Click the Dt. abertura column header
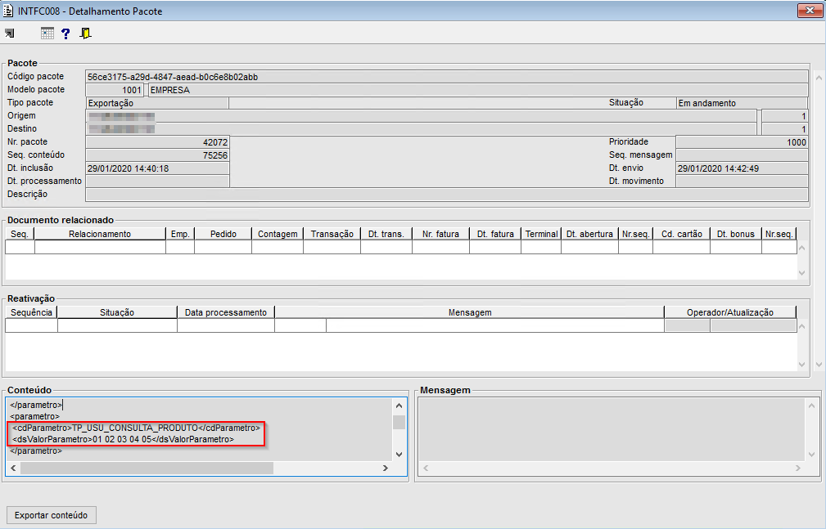Image resolution: width=826 pixels, height=529 pixels. (x=589, y=234)
